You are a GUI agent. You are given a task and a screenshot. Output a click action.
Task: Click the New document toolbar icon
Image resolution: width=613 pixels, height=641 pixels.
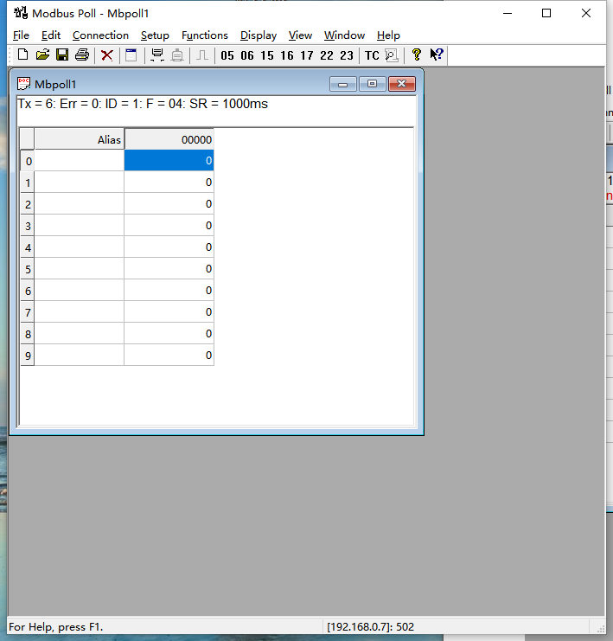(23, 55)
